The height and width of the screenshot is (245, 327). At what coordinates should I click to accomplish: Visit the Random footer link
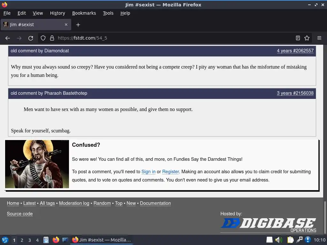coord(102,203)
